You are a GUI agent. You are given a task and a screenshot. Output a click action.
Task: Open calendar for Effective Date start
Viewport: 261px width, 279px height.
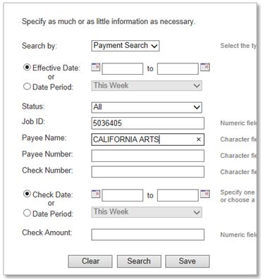click(x=96, y=68)
